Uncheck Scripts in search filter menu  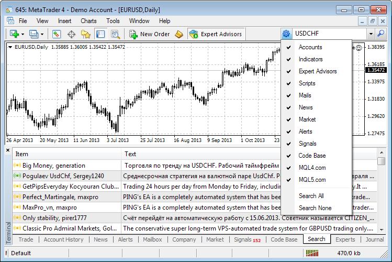[x=316, y=83]
